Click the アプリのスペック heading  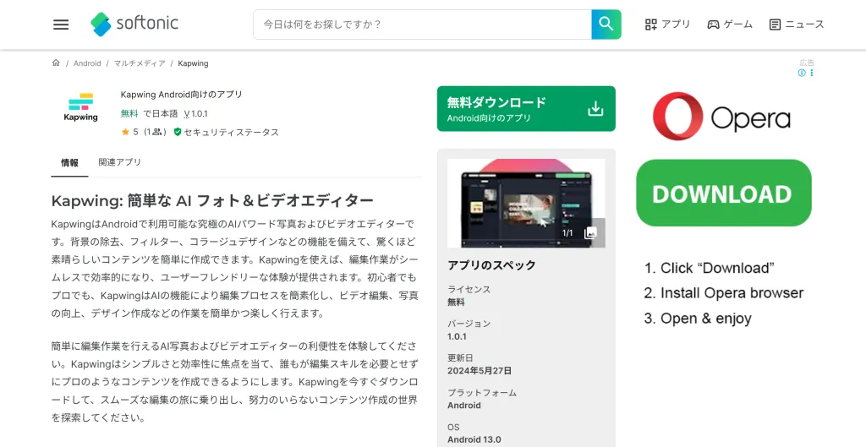[x=491, y=264]
